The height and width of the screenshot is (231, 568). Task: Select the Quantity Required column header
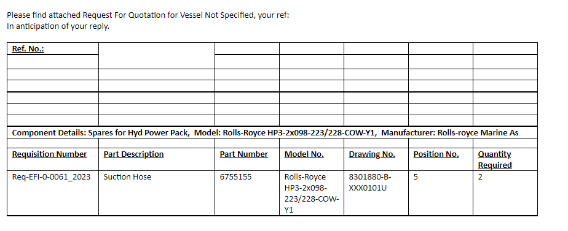pyautogui.click(x=505, y=159)
